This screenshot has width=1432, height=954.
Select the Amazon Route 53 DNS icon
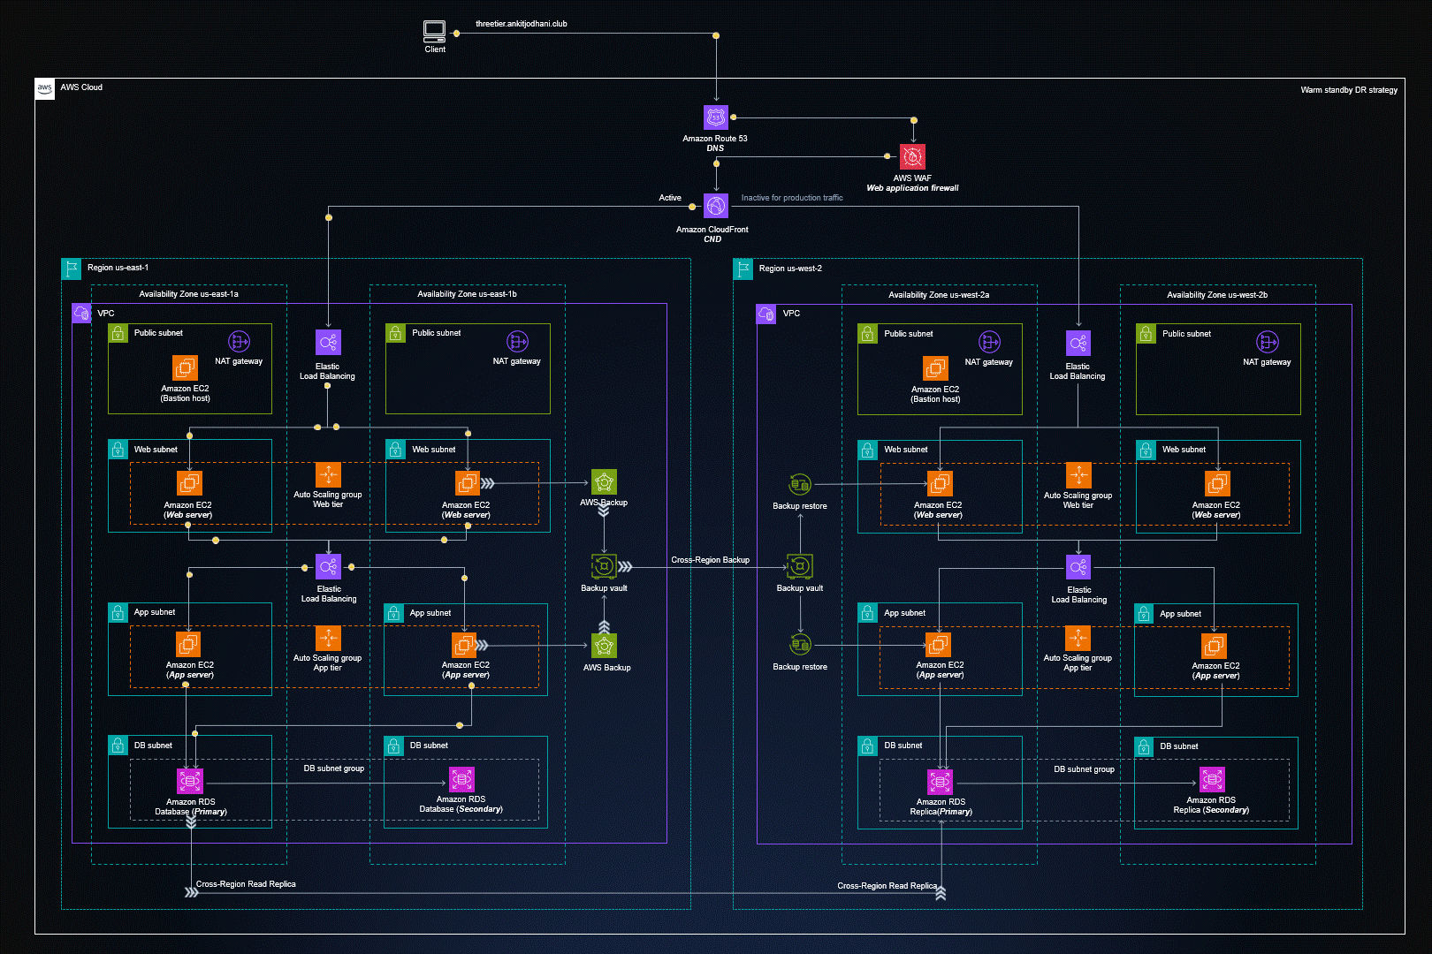coord(716,117)
